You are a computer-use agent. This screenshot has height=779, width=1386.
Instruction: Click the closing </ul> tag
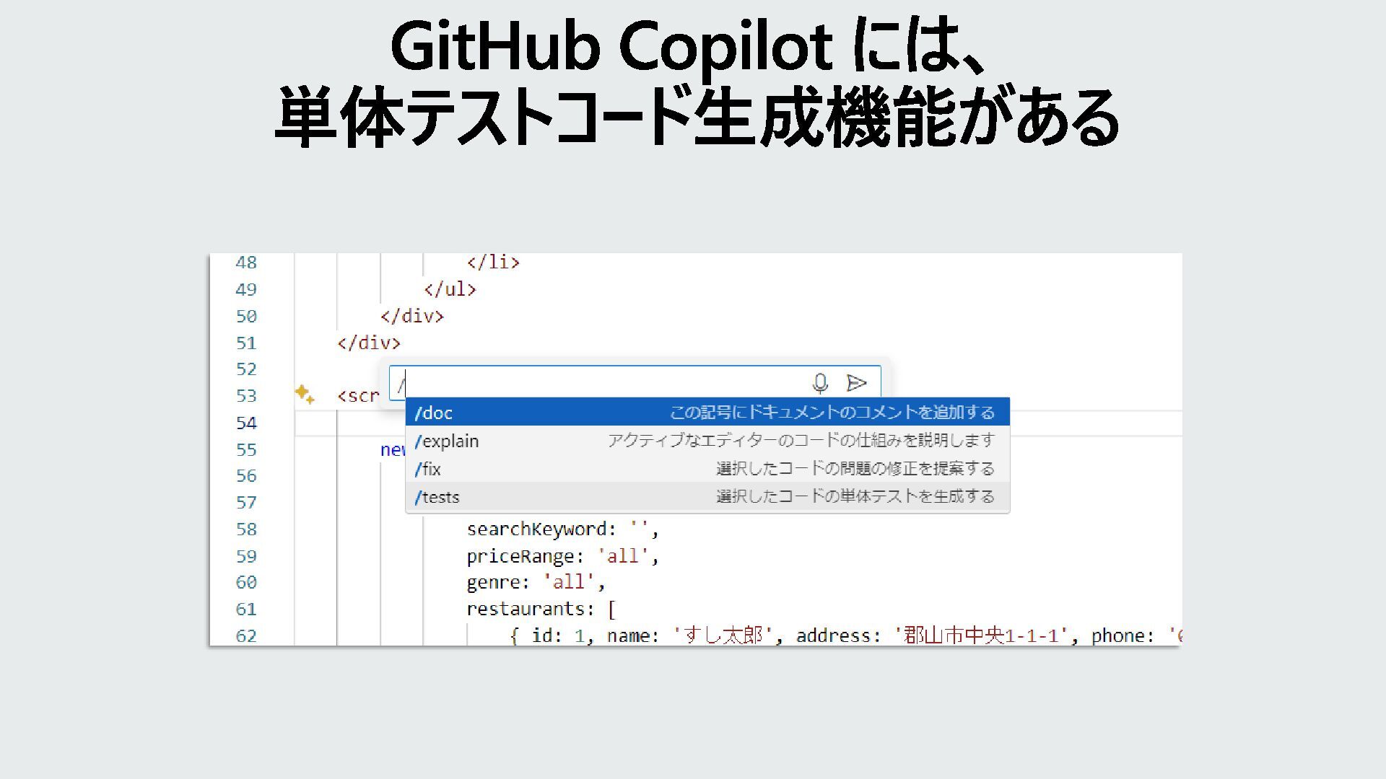pos(450,289)
